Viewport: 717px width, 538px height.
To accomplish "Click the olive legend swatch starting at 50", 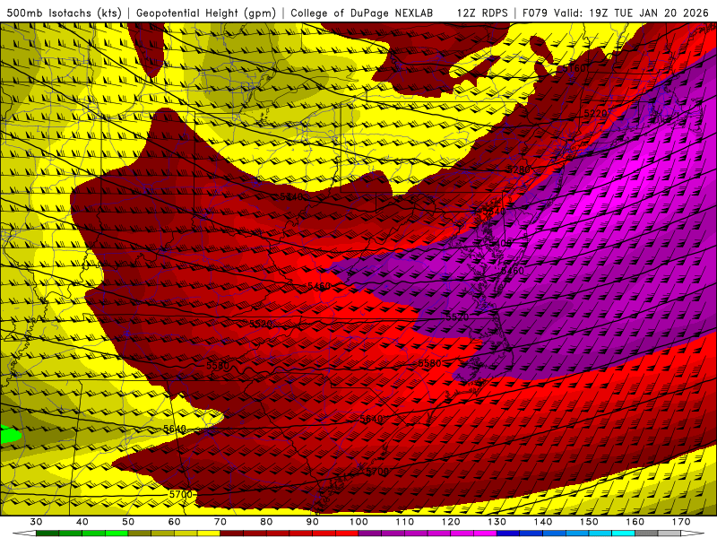I will 140,534.
